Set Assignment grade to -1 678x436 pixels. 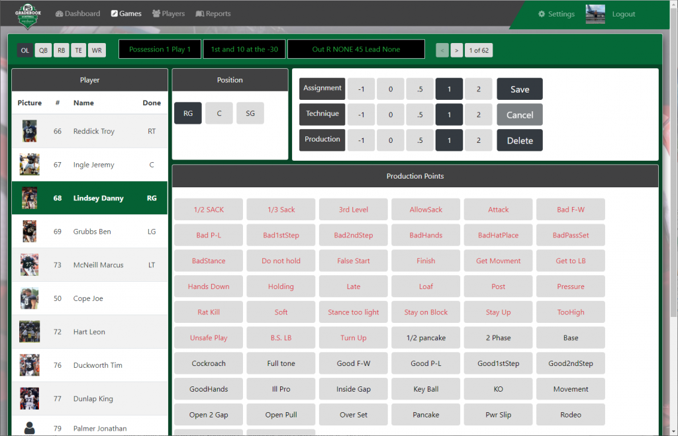[361, 89]
